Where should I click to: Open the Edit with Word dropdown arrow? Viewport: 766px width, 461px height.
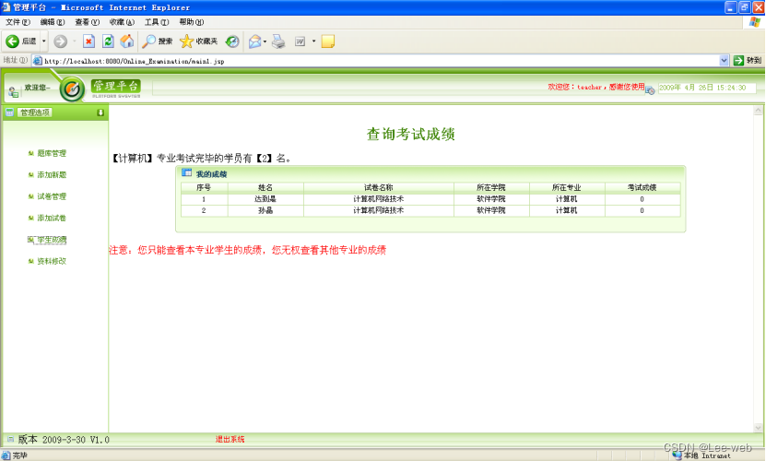313,41
